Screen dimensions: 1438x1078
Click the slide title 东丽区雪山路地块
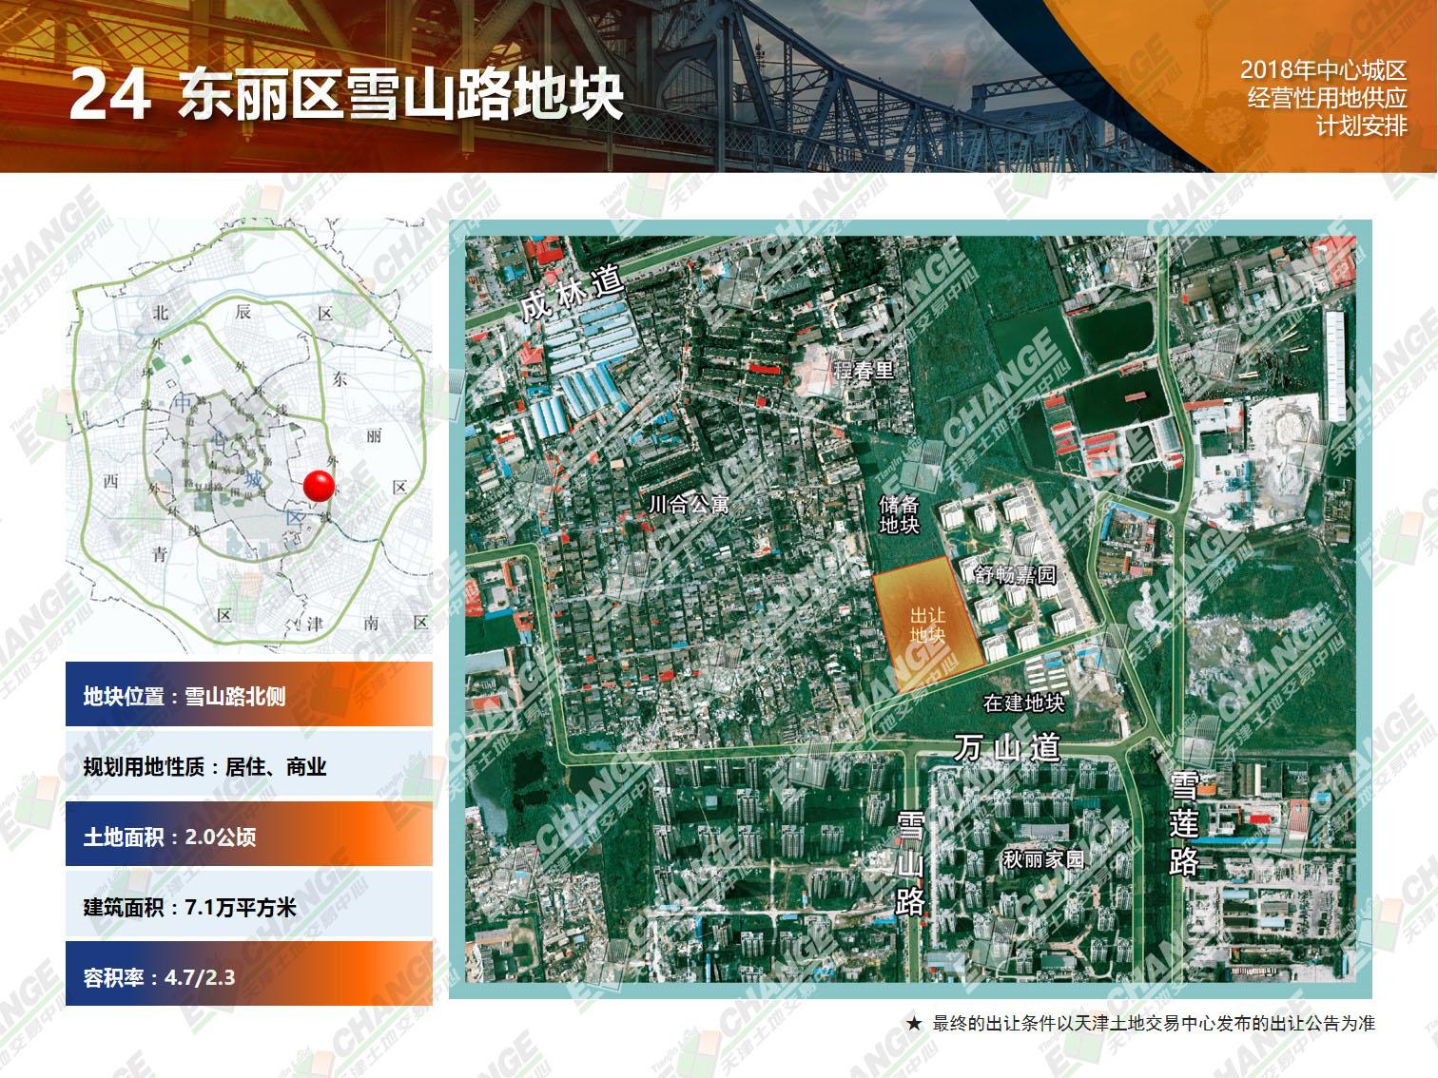[x=400, y=95]
